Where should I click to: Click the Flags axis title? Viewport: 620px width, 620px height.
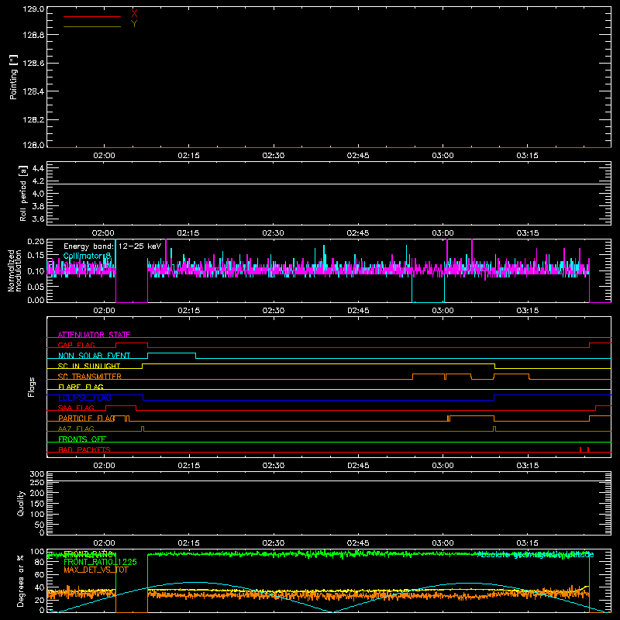[x=32, y=387]
